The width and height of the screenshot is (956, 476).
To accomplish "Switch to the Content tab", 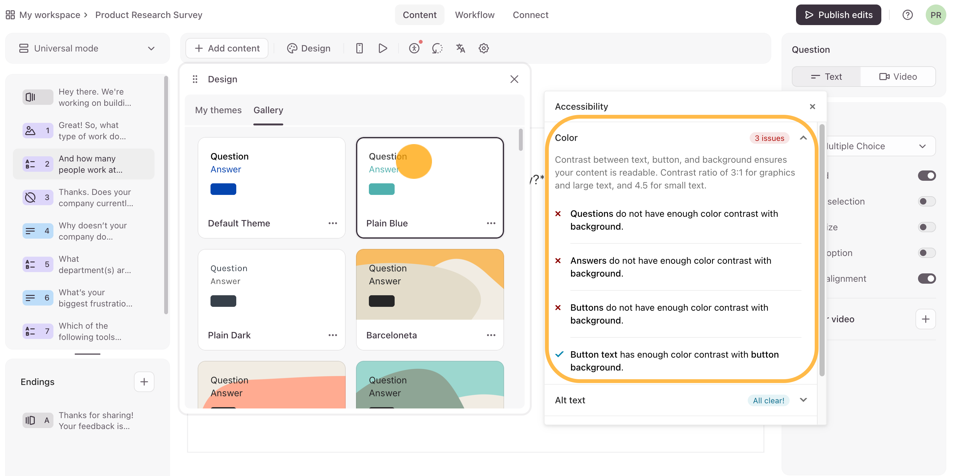I will tap(419, 15).
